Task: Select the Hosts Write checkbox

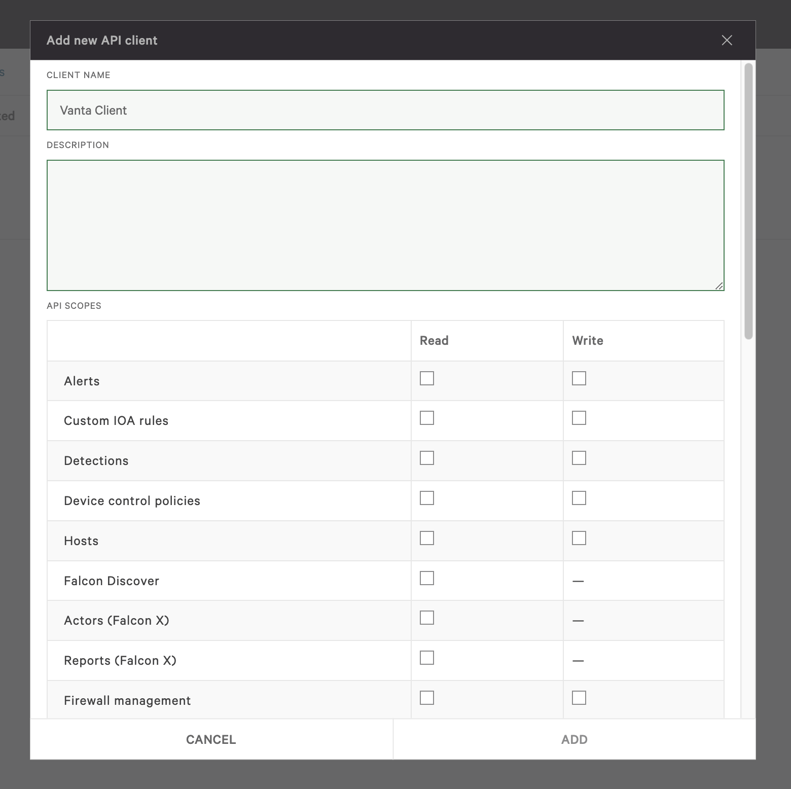Action: 579,538
